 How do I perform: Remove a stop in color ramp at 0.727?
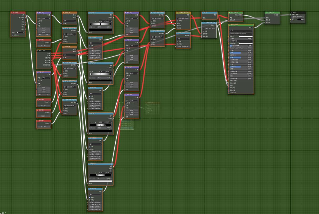[x=93, y=123]
